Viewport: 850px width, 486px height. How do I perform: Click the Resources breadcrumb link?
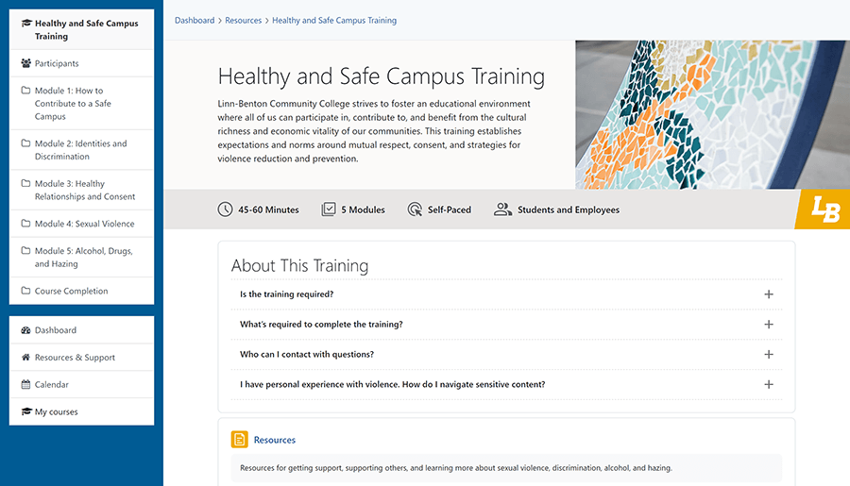coord(244,20)
